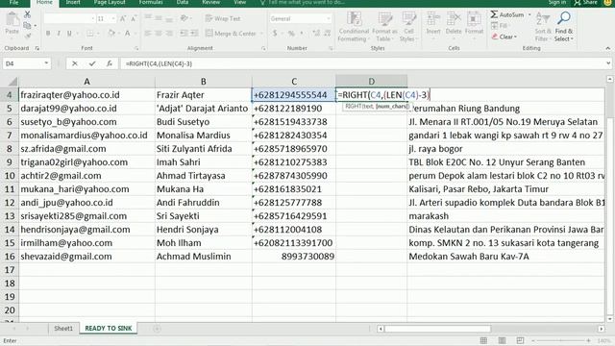Open Conditional Formatting menu
The height and width of the screenshot is (346, 615).
[354, 27]
